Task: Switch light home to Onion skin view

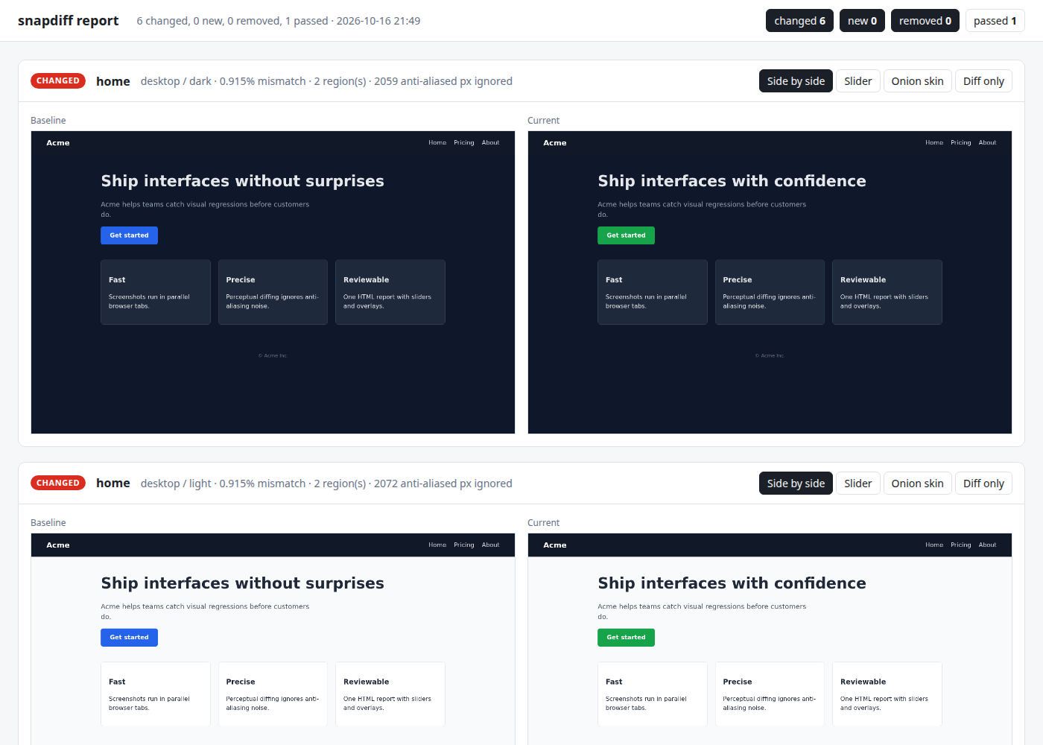Action: [x=917, y=484]
